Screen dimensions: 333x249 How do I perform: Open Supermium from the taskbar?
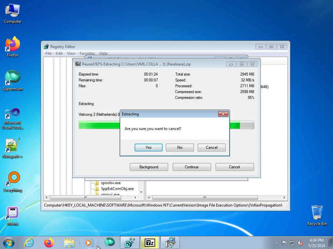click(110, 243)
